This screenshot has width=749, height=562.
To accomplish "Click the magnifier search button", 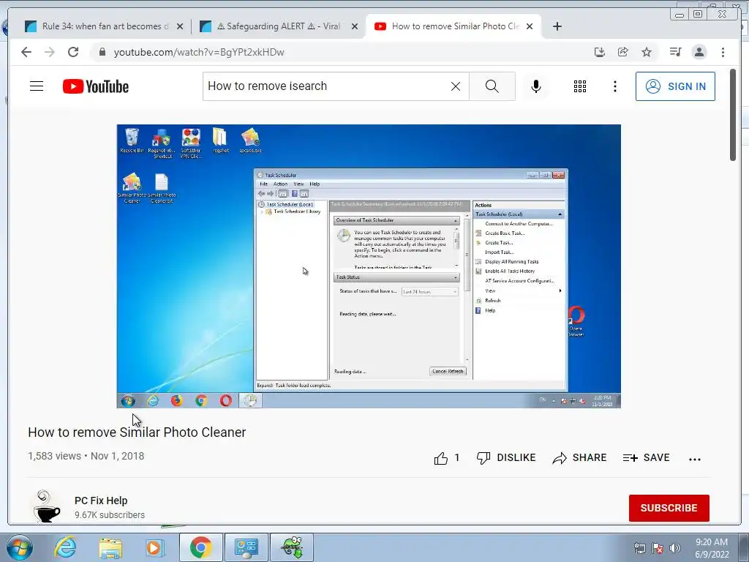I will point(492,86).
